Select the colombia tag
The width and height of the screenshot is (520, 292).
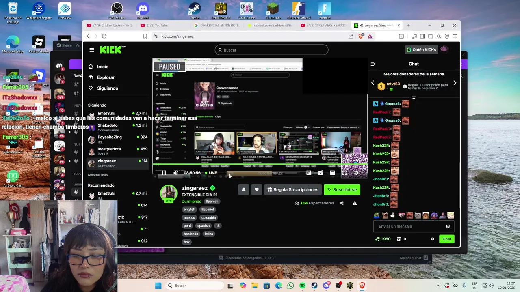click(x=208, y=217)
